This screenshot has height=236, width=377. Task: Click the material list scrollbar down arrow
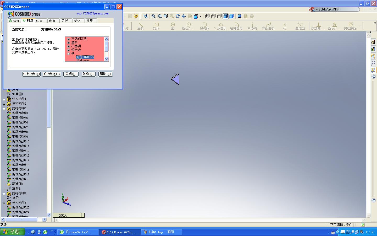tap(106, 59)
